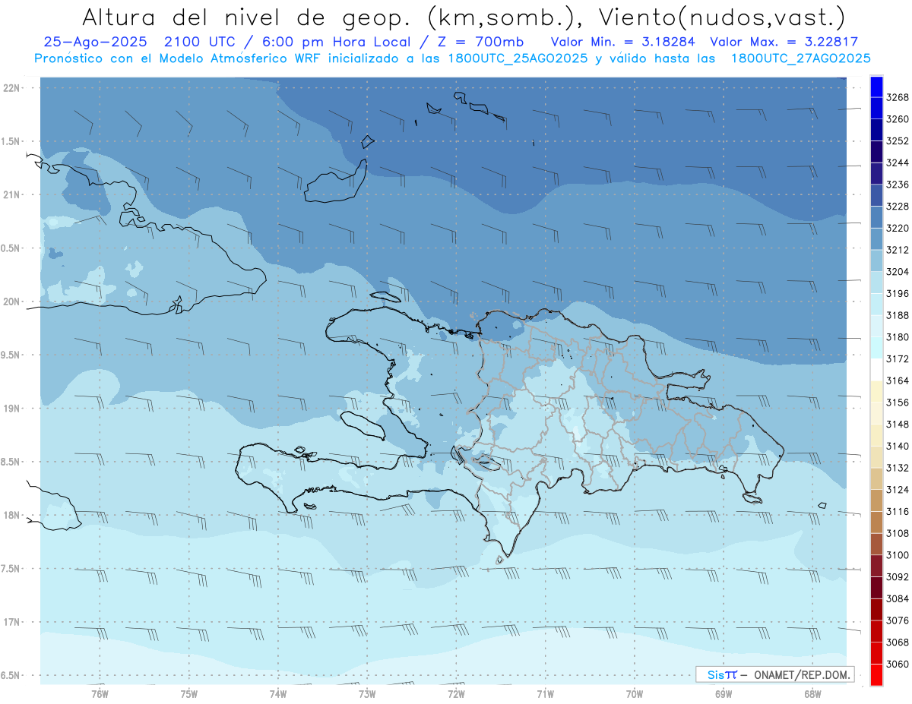Click the '17N' latitude axis label
912x704 pixels.
(x=11, y=622)
